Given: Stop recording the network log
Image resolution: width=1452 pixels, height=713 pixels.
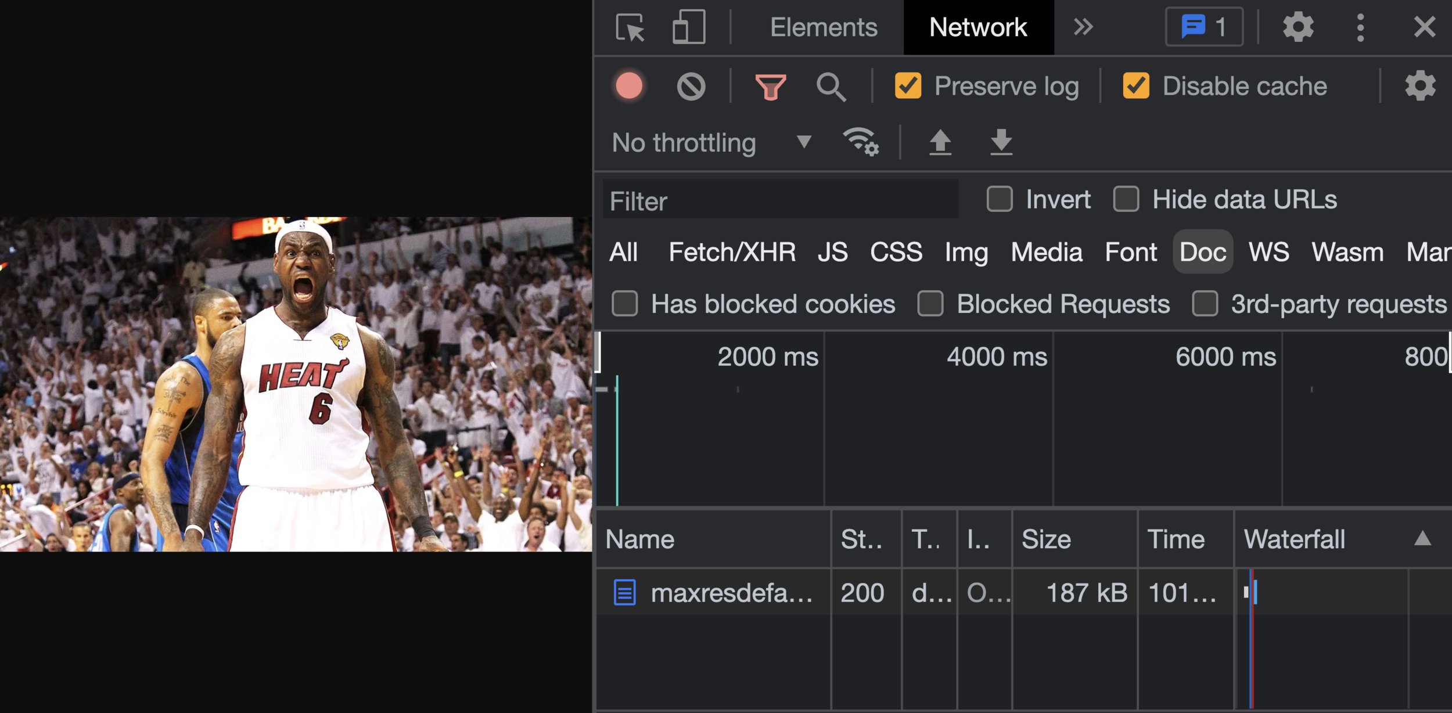Looking at the screenshot, I should point(629,87).
